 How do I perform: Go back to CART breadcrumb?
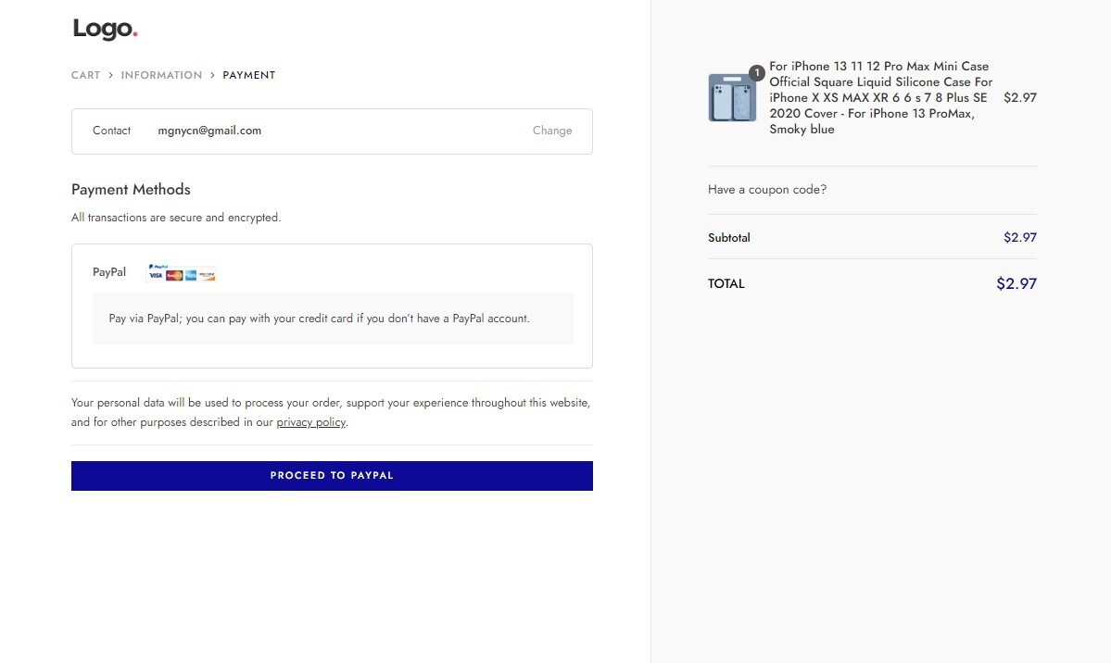tap(86, 75)
